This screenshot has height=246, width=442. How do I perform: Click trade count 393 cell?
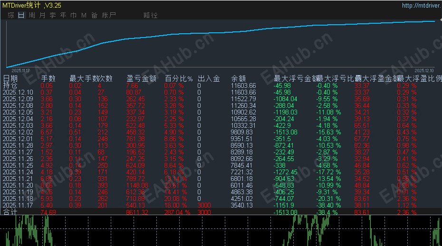103,185
